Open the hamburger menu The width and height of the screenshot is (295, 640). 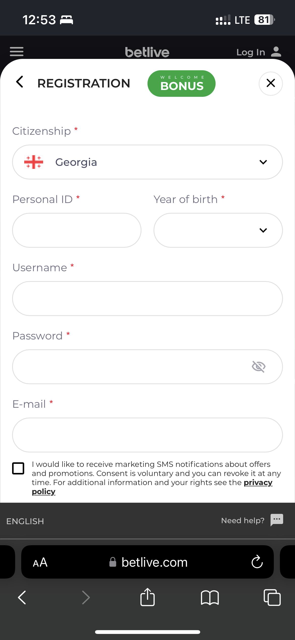[17, 52]
